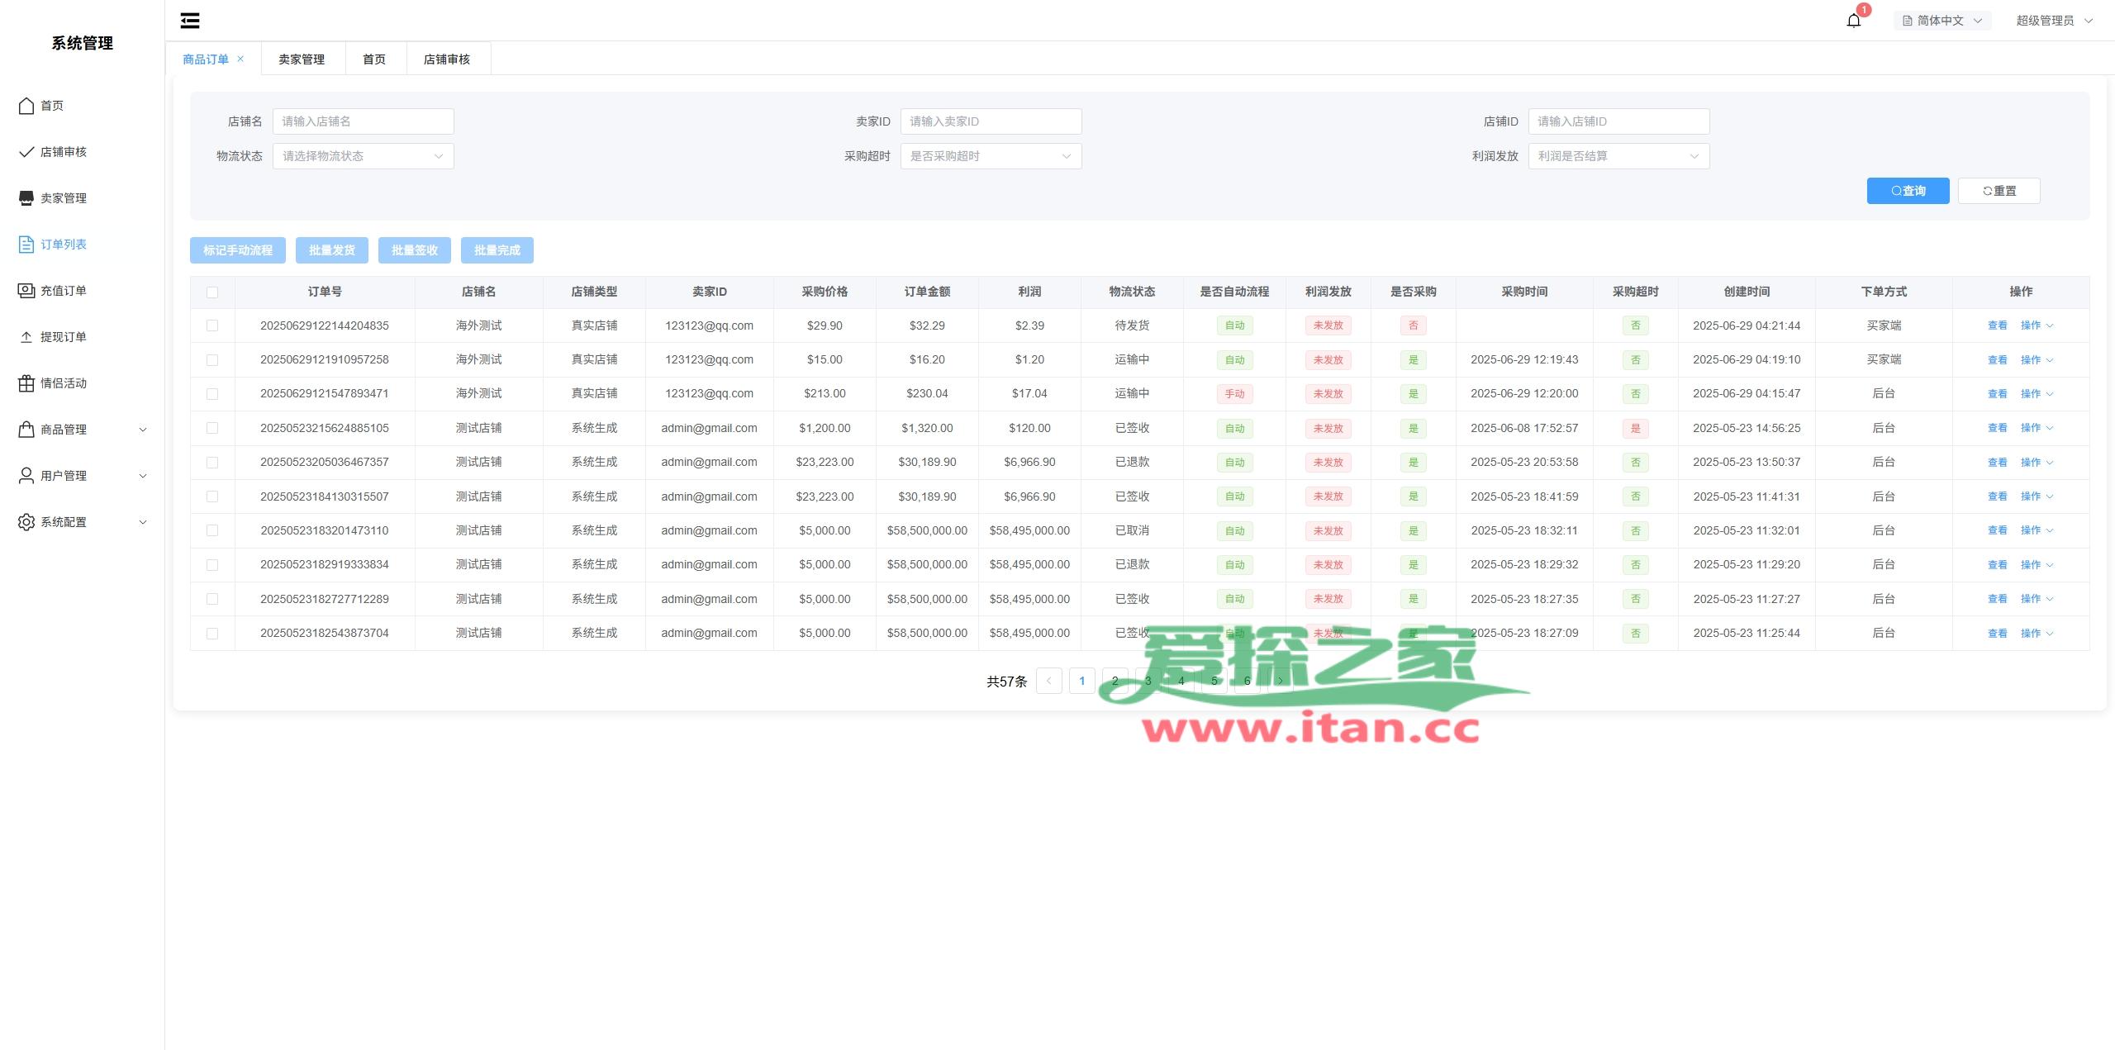Click the home icon in sidebar

(x=26, y=106)
